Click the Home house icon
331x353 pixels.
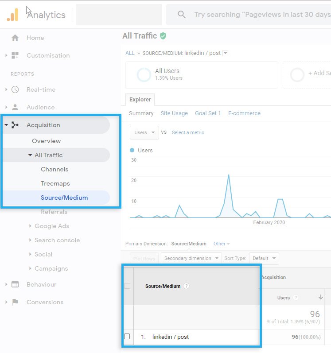pos(15,38)
